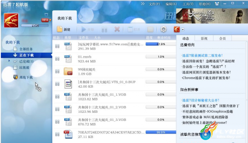This screenshot has width=248, height=143.
Task: Open link 迅雷因你而变!急聘迅雷7产品经理
Action: click(x=208, y=61)
